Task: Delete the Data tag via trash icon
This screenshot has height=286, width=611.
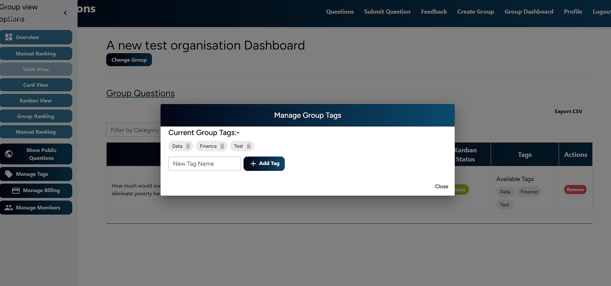Action: tap(188, 146)
